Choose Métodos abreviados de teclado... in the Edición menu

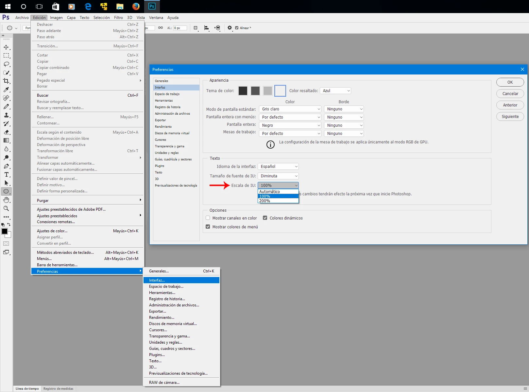pyautogui.click(x=88, y=253)
